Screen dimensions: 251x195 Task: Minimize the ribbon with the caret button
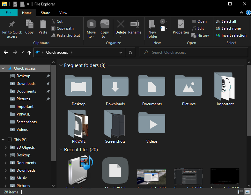[241, 12]
